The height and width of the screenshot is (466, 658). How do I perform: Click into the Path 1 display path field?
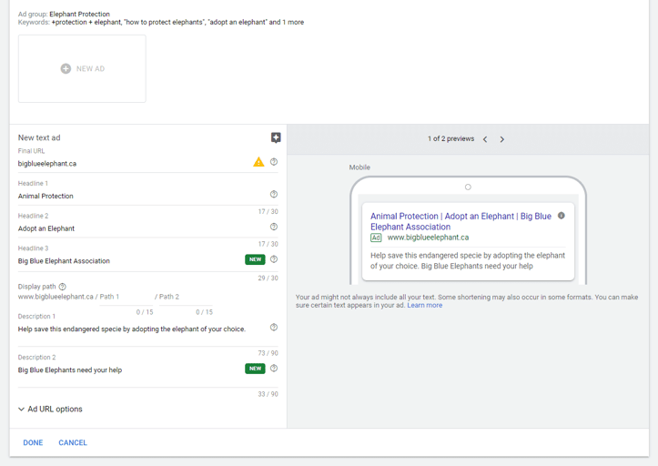(x=124, y=297)
